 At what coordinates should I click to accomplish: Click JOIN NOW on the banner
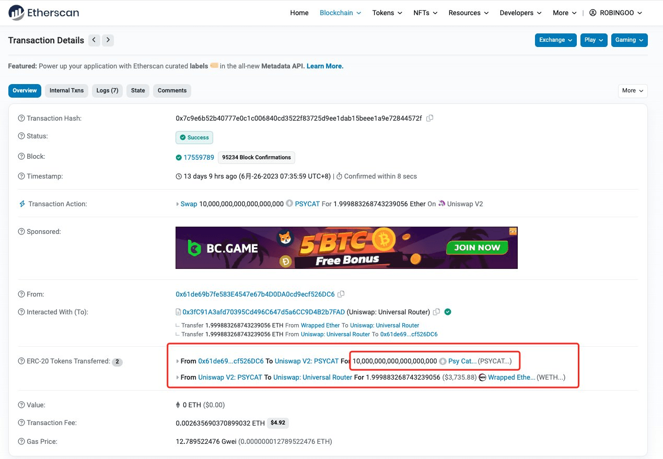click(477, 248)
